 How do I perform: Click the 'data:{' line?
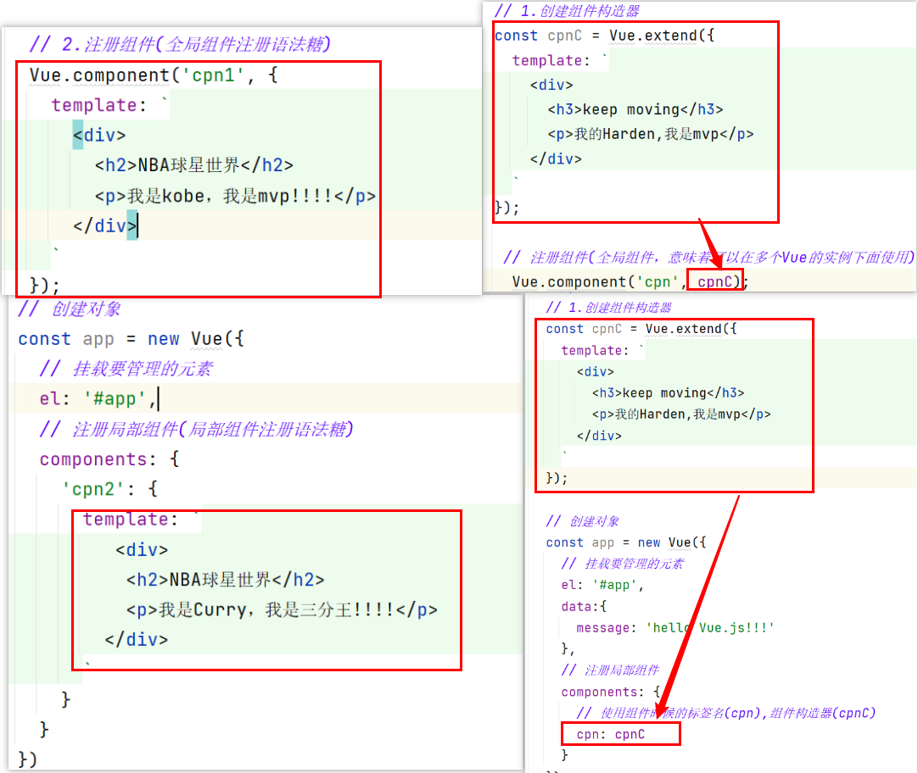[585, 606]
